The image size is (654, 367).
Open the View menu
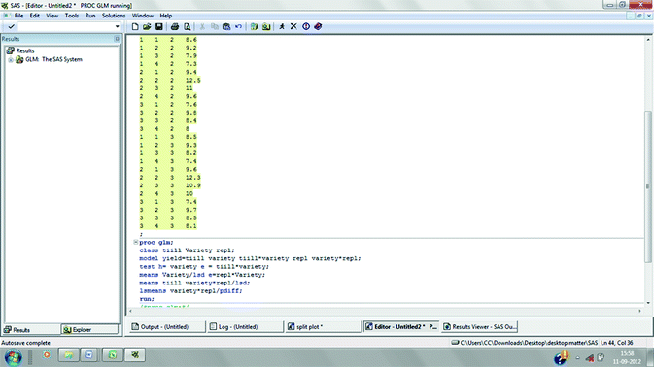coord(52,16)
